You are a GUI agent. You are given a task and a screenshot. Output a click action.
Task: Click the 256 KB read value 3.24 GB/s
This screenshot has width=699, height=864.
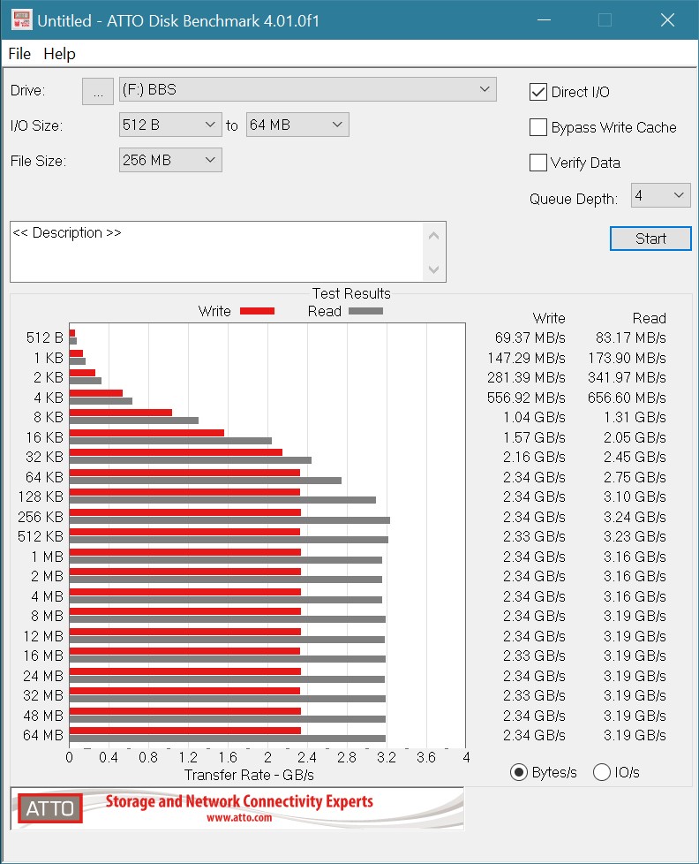coord(635,517)
